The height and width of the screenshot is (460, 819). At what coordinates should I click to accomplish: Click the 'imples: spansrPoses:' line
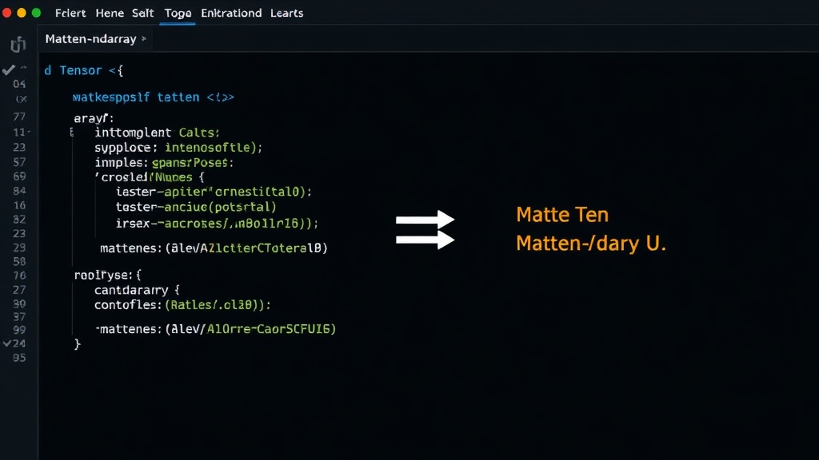coord(163,163)
